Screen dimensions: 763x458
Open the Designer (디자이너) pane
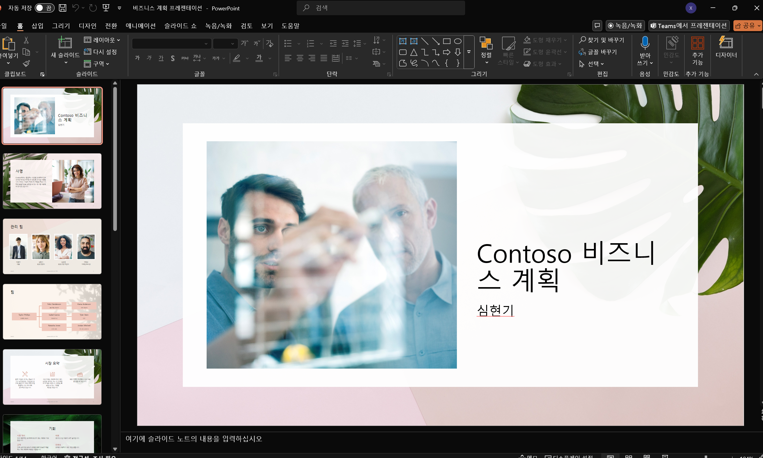[x=726, y=47]
